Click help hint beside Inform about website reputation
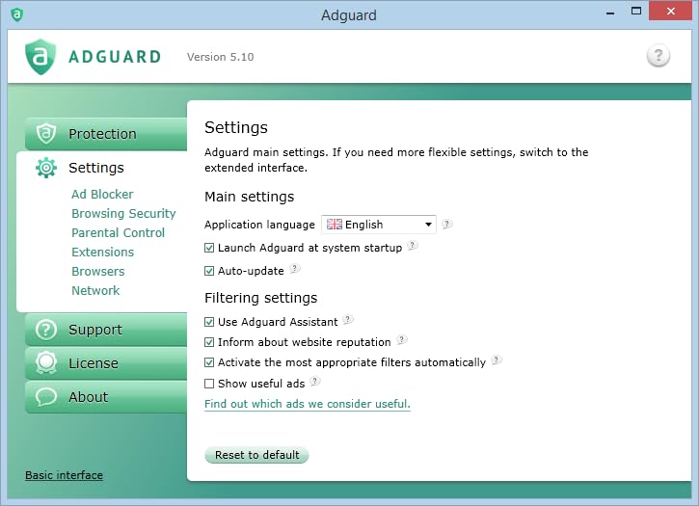Screen dimensions: 699x506 402,339
